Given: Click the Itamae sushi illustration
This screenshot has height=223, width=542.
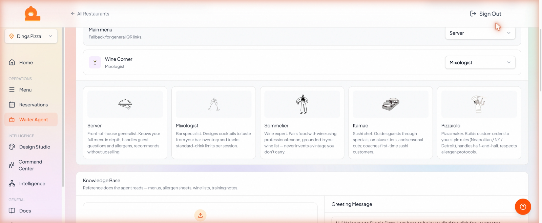Looking at the screenshot, I should click(391, 104).
